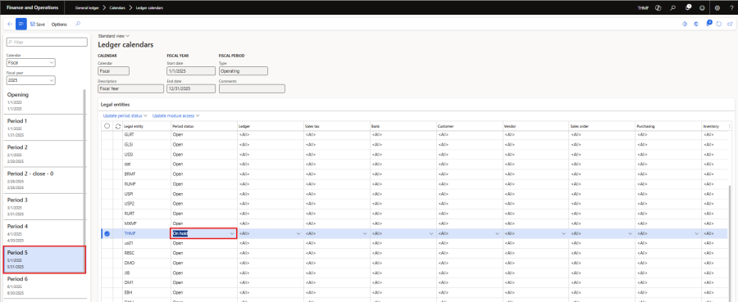
Task: Click the Filter input field
Action: click(47, 42)
